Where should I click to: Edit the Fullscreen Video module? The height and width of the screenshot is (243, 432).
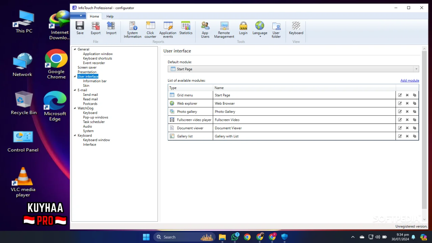click(400, 120)
